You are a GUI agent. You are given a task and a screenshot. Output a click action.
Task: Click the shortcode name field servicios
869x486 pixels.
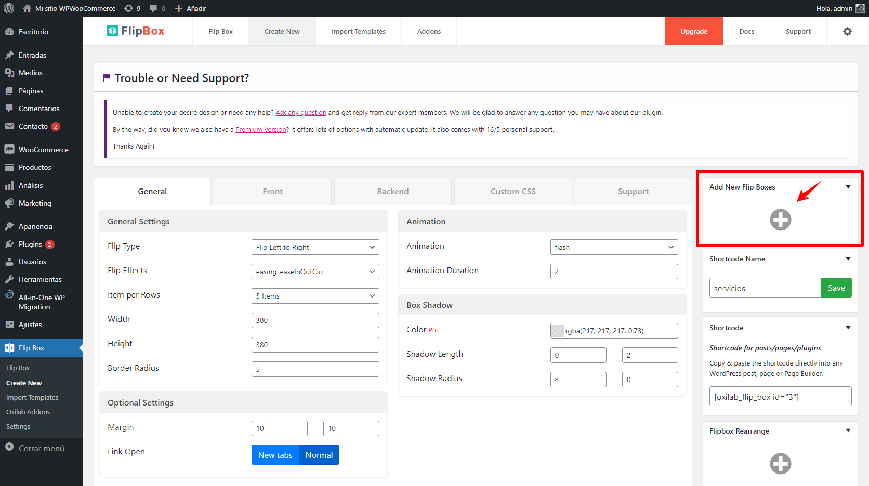click(765, 288)
